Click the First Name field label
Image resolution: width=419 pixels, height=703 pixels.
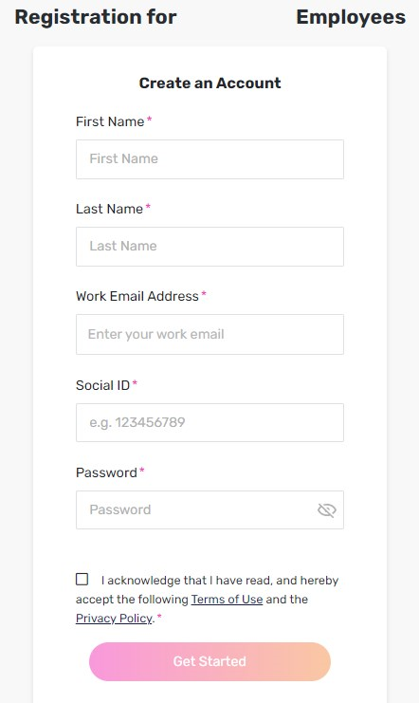point(110,121)
